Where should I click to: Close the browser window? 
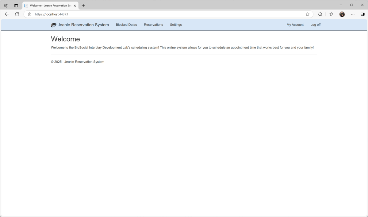coord(362,5)
